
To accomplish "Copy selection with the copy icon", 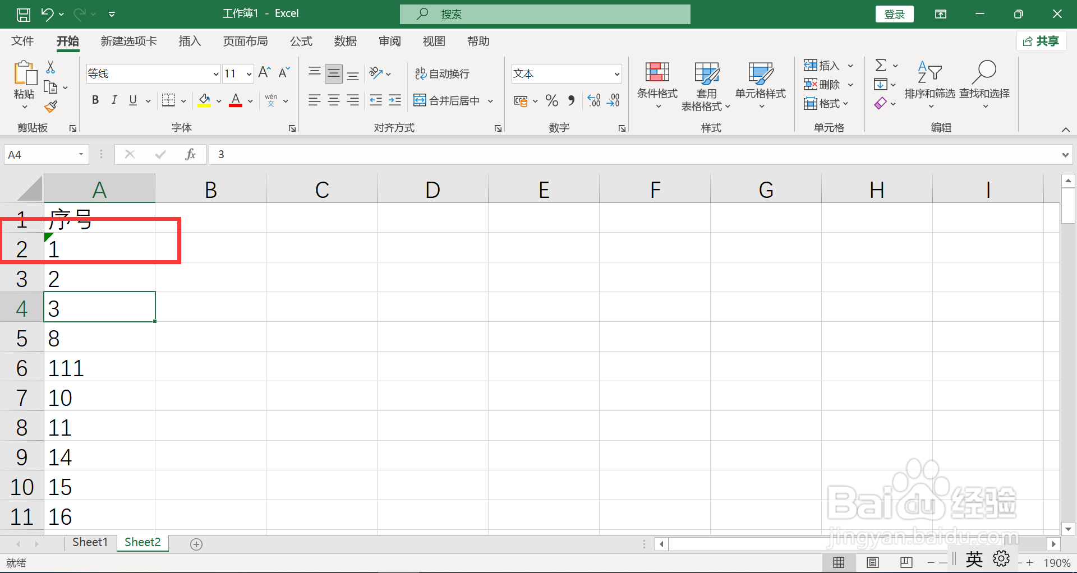I will point(50,87).
